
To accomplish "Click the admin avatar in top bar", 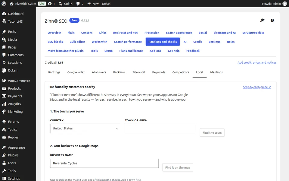I will tap(285, 4).
